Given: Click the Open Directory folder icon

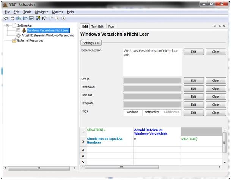Looking at the screenshot, I should point(25,18).
